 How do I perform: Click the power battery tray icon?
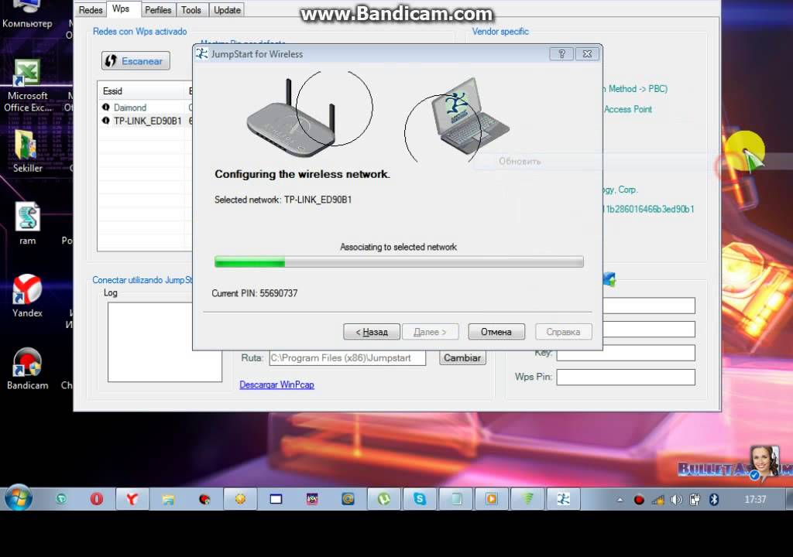(x=695, y=500)
